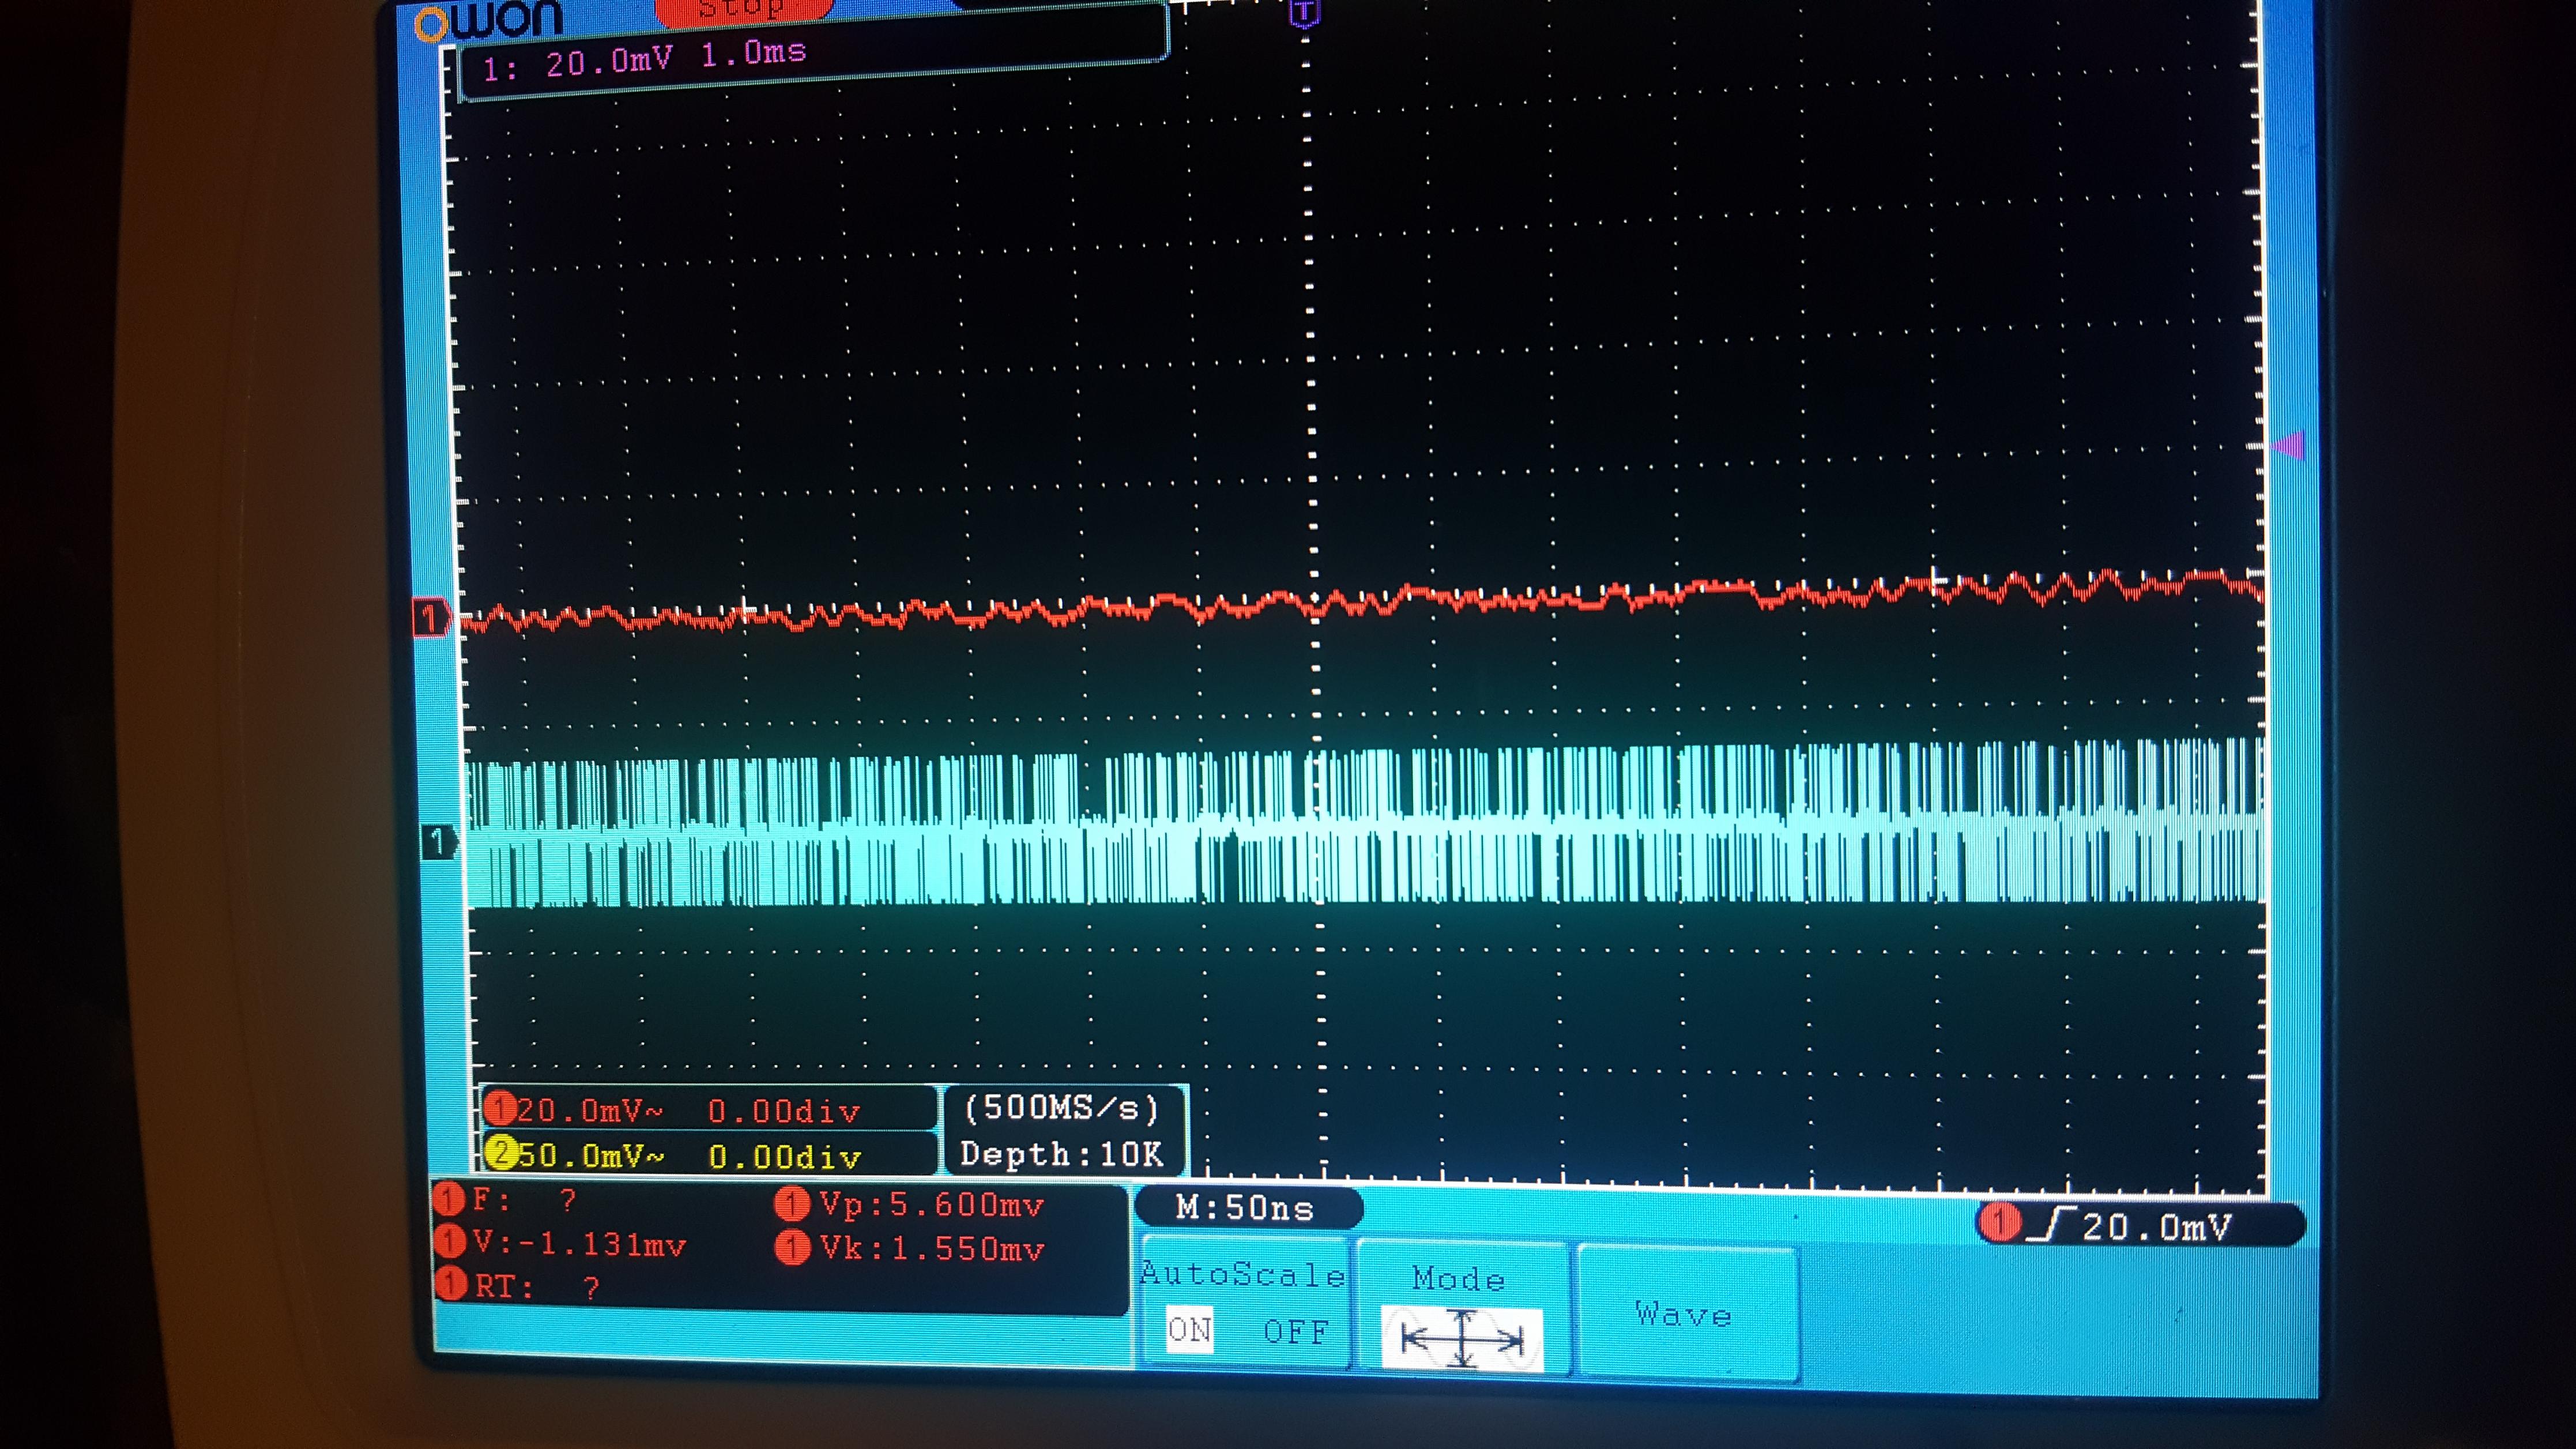
Task: Select AutoScale ON option
Action: pos(1189,1330)
